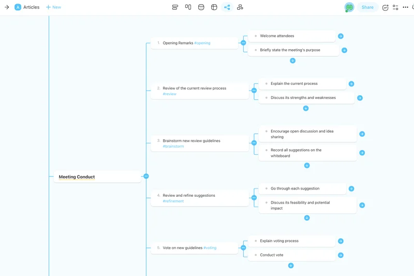This screenshot has height=276, width=414.
Task: Switch to the active mind map view icon
Action: pyautogui.click(x=227, y=7)
